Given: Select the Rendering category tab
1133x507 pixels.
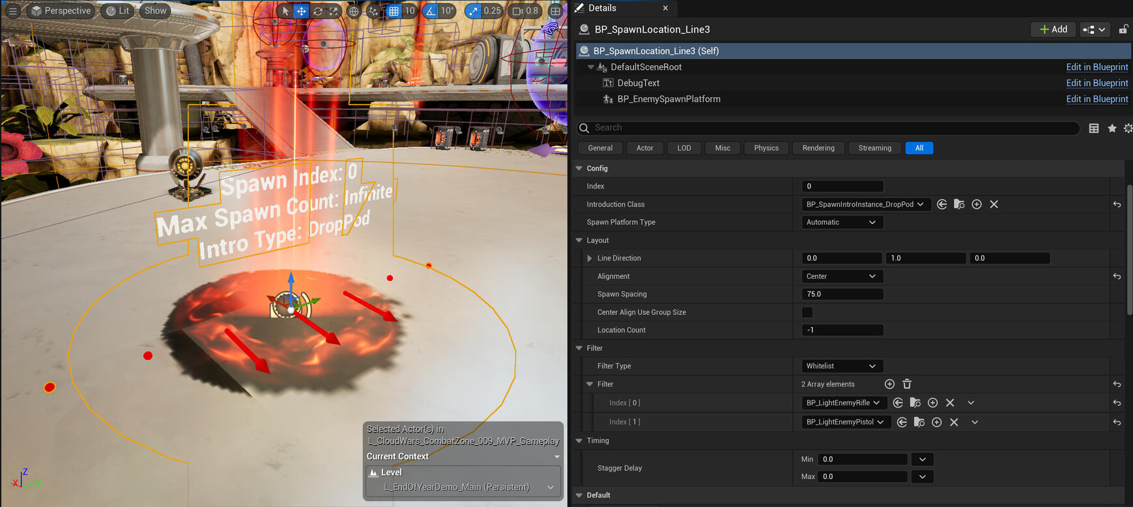Looking at the screenshot, I should point(818,148).
